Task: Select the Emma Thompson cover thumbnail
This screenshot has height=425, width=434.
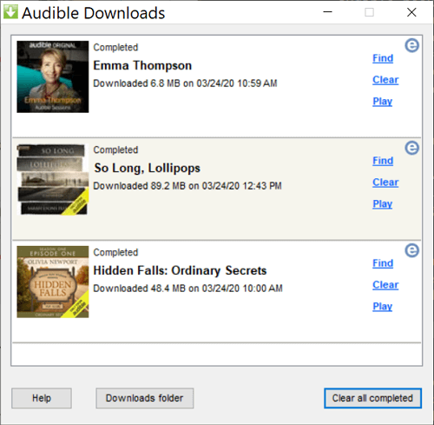Action: point(53,76)
